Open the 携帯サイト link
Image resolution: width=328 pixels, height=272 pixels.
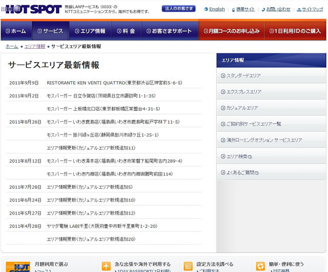[x=245, y=9]
